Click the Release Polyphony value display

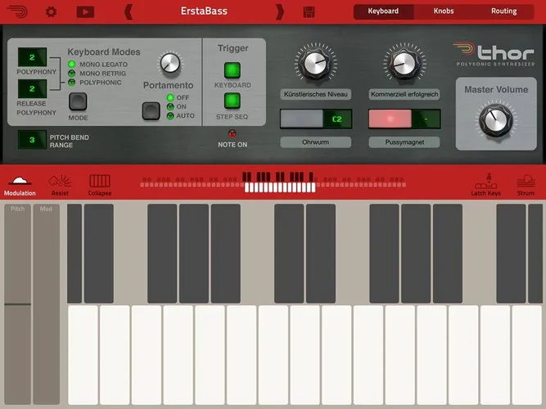(32, 89)
